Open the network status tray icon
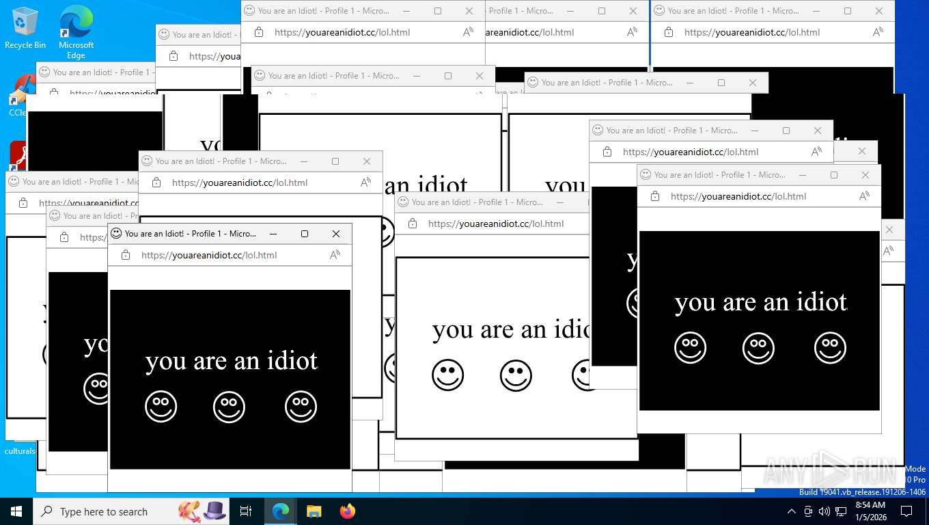This screenshot has height=525, width=929. pyautogui.click(x=841, y=511)
